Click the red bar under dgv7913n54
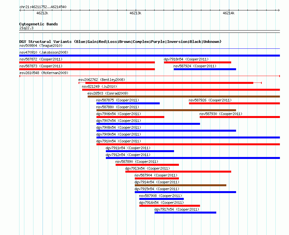The width and height of the screenshot is (289, 235). pos(178,172)
